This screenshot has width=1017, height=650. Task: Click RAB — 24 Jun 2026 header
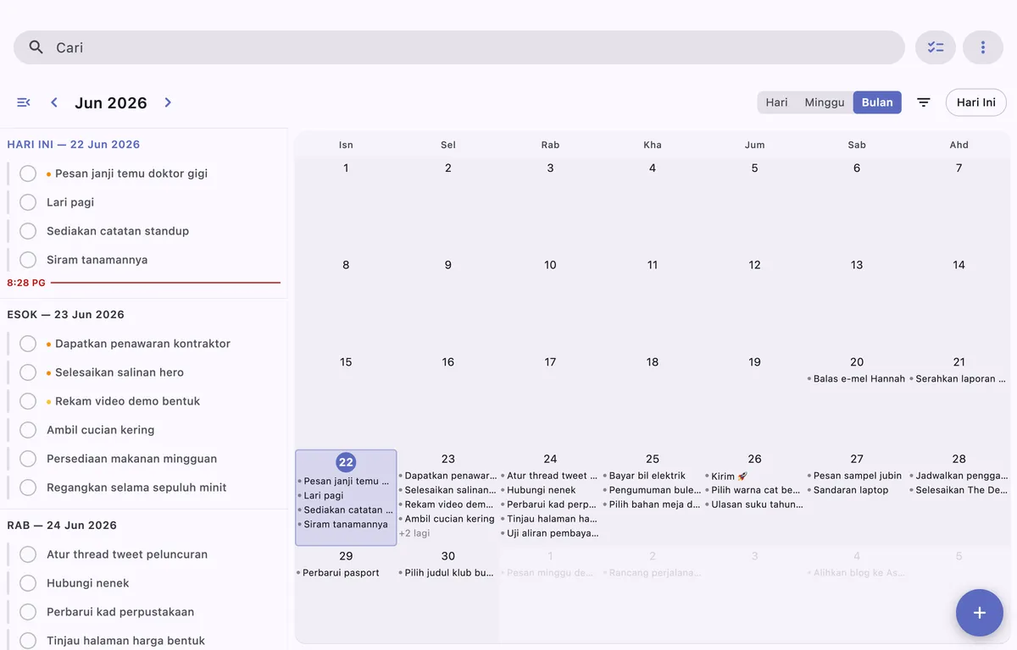tap(62, 526)
